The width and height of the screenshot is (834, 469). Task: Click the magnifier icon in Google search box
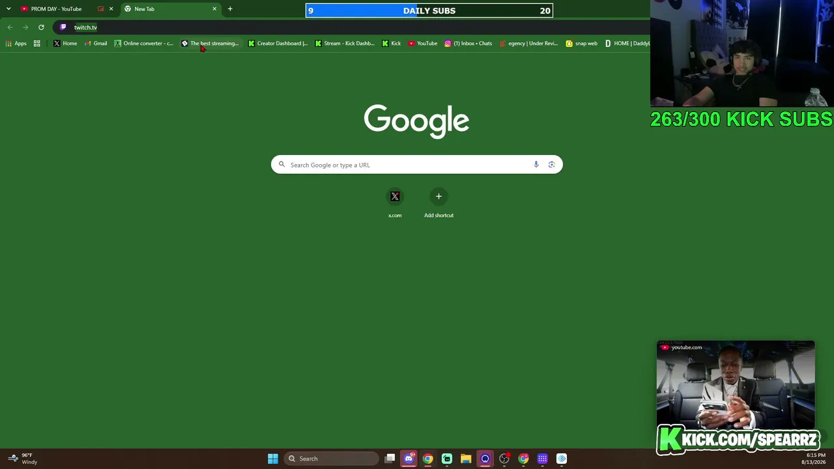[281, 165]
